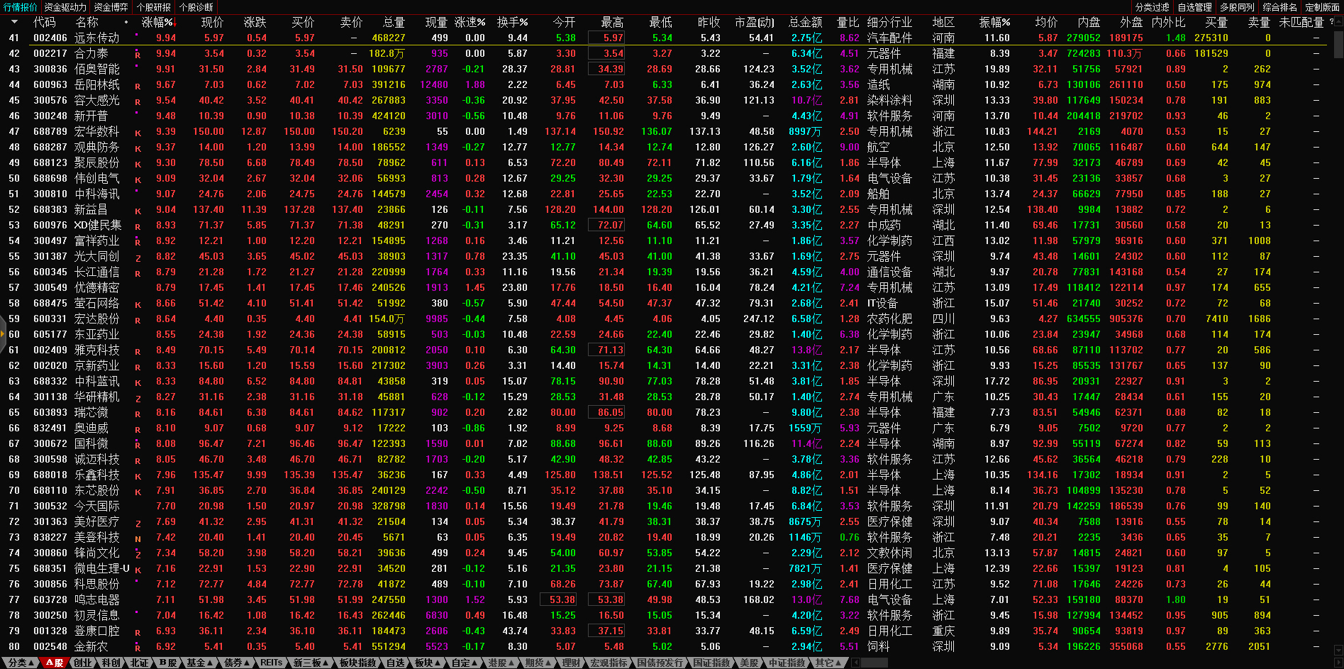Click the Z marker beside 光大同创
This screenshot has width=1344, height=669.
pos(138,258)
